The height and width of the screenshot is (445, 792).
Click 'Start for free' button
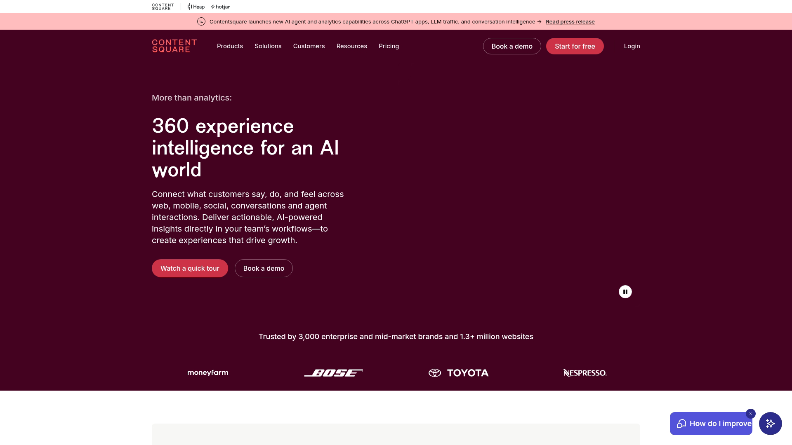575,46
